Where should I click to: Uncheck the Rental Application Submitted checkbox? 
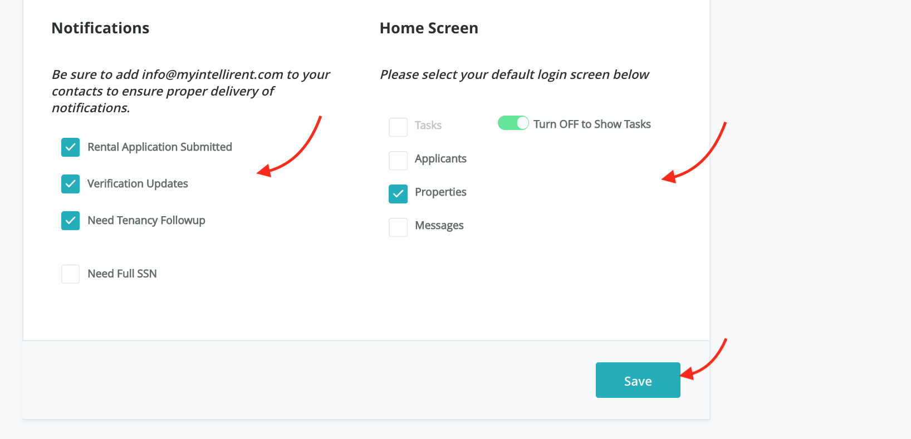point(71,147)
